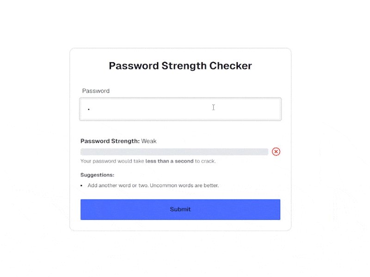The width and height of the screenshot is (370, 277).
Task: Select the password input field
Action: (180, 109)
